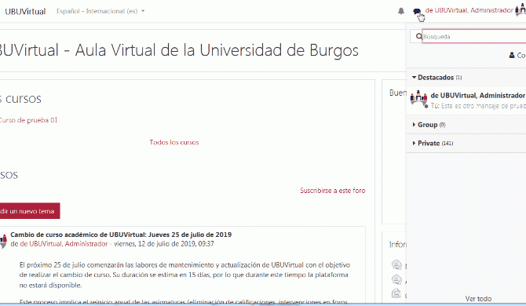This screenshot has width=526, height=306.
Task: Click the first forum chat icon under Infor block
Action: (396, 264)
